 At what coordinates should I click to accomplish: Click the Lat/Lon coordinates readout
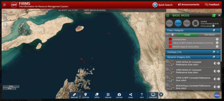[68, 10]
